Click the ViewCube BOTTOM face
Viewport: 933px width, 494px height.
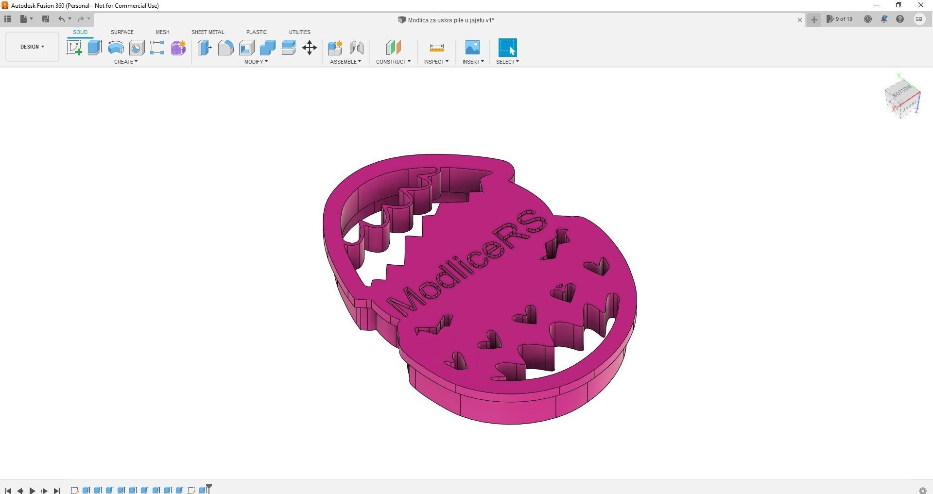901,90
